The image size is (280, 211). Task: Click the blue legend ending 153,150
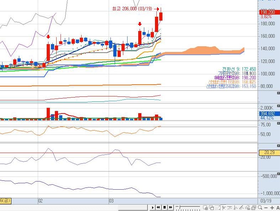point(231,86)
